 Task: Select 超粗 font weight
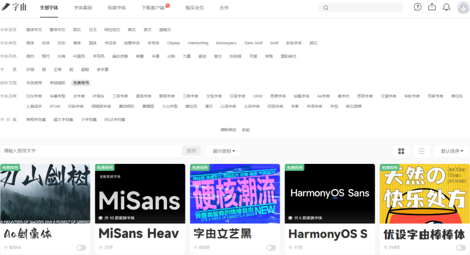point(85,69)
